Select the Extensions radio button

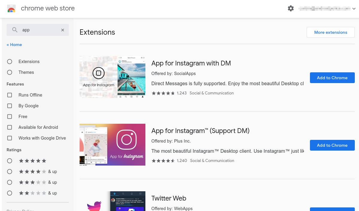(x=10, y=62)
